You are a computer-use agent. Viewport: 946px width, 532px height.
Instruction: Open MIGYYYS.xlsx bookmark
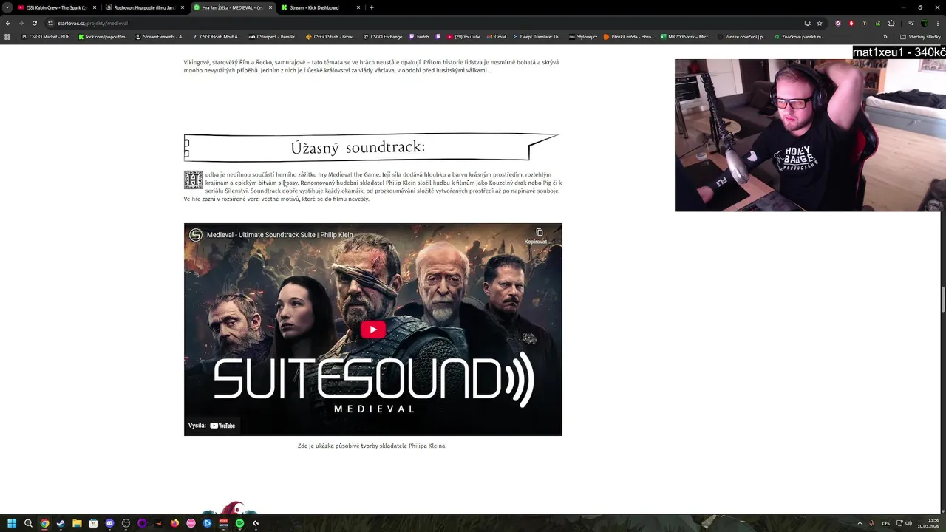click(x=686, y=36)
